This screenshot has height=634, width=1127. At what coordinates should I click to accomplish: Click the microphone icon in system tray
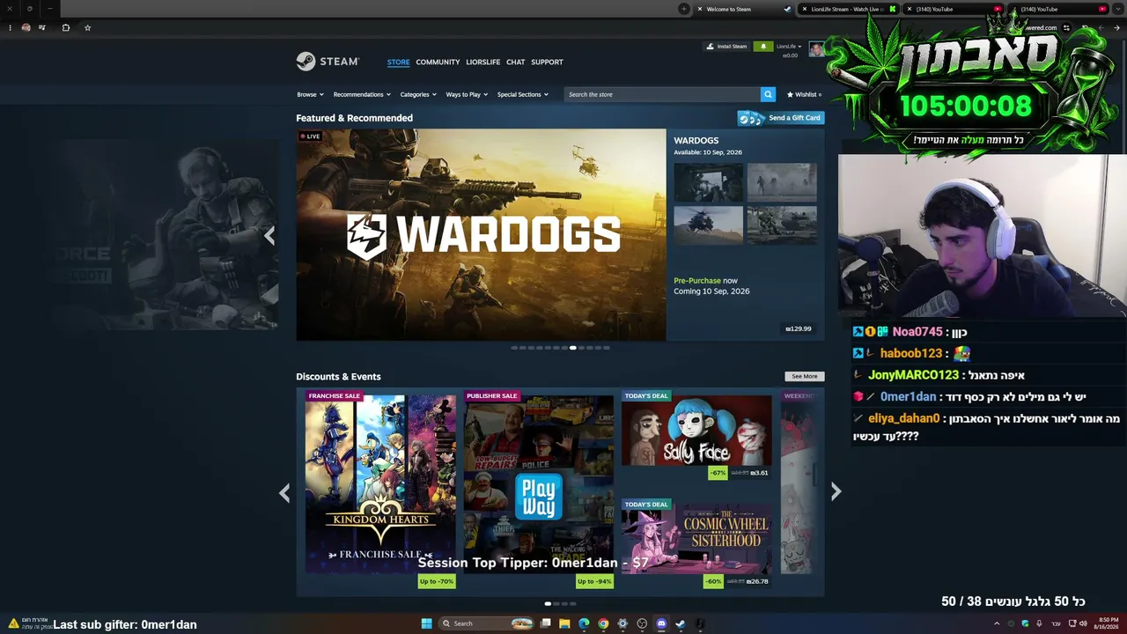click(x=1040, y=623)
